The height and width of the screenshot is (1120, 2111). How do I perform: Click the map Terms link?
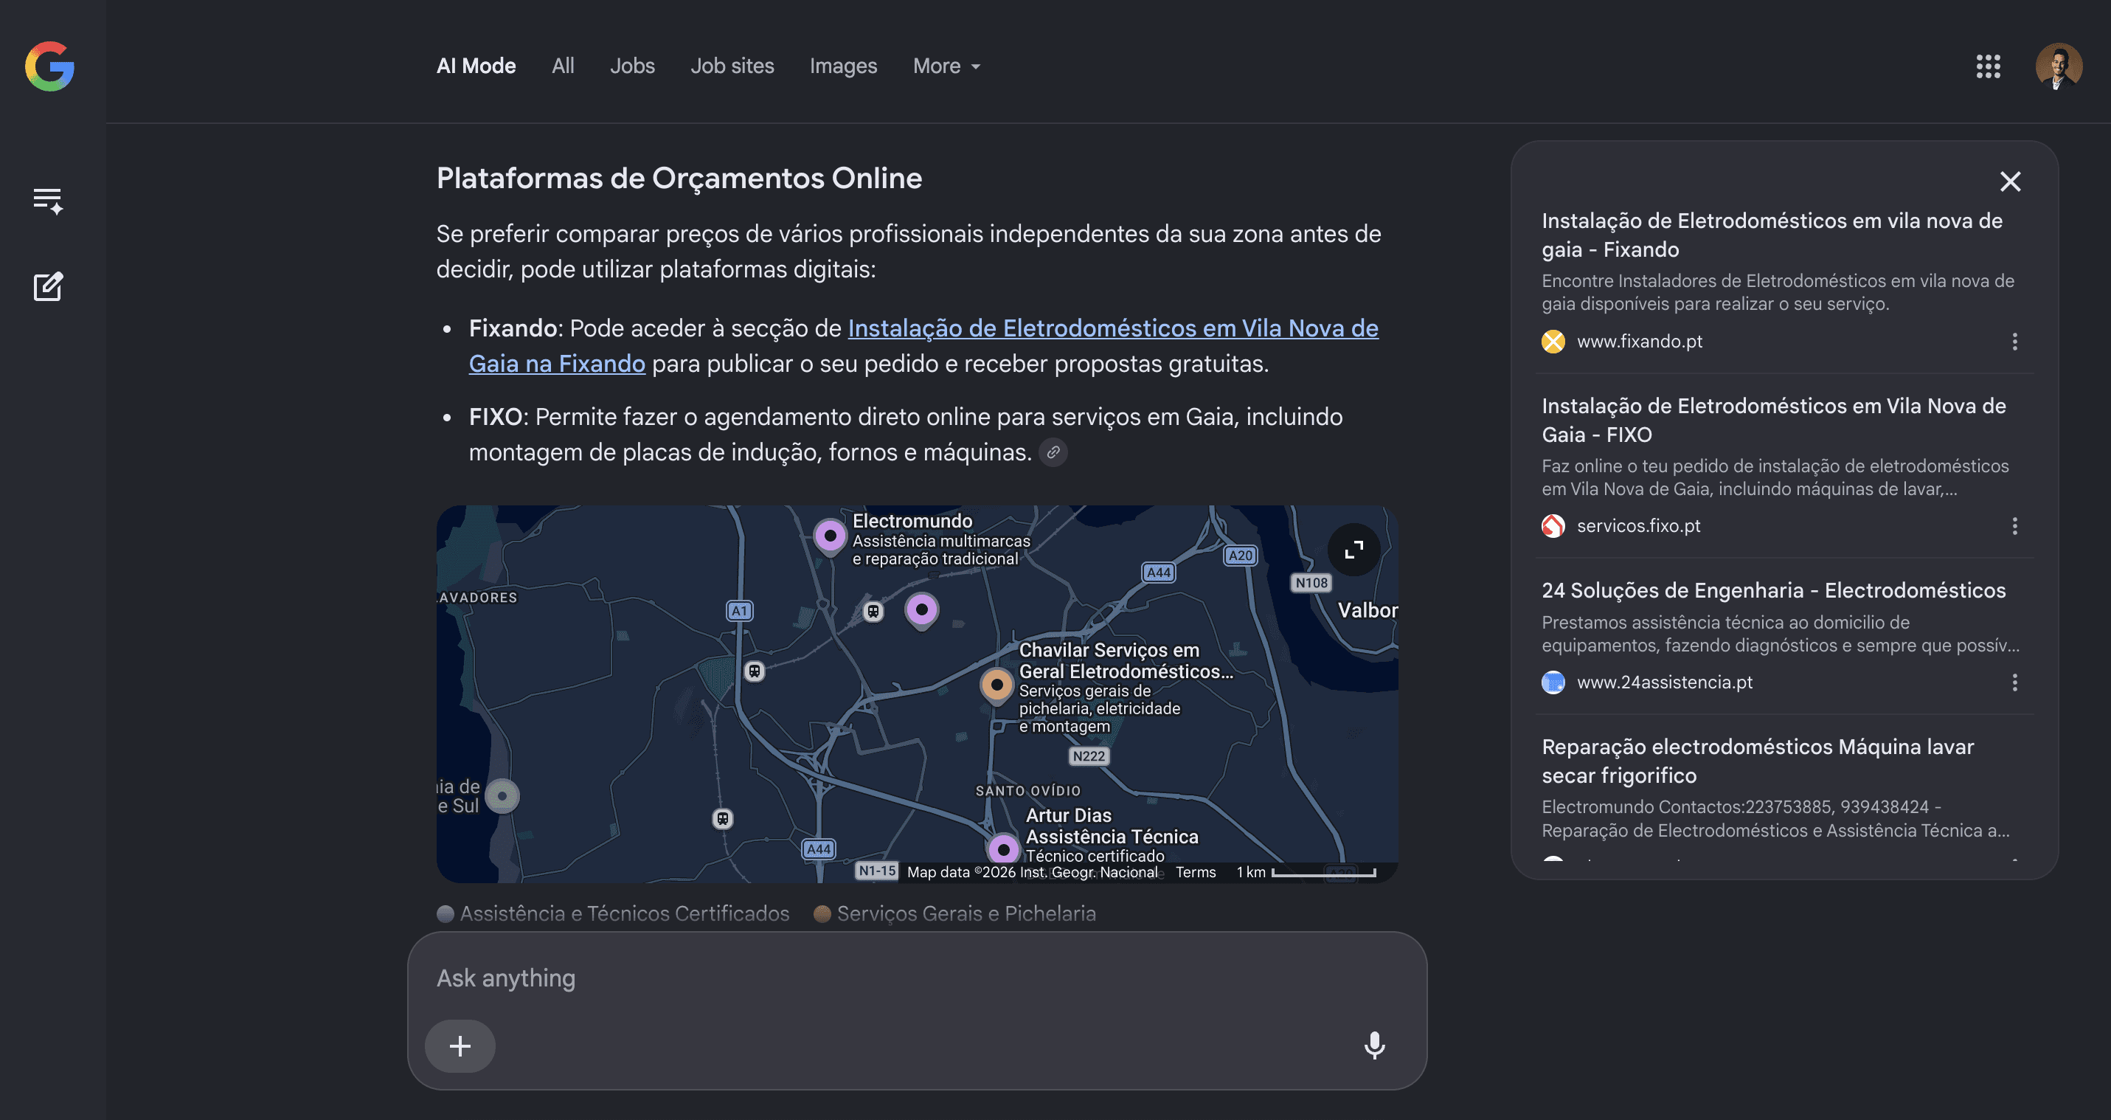1196,872
